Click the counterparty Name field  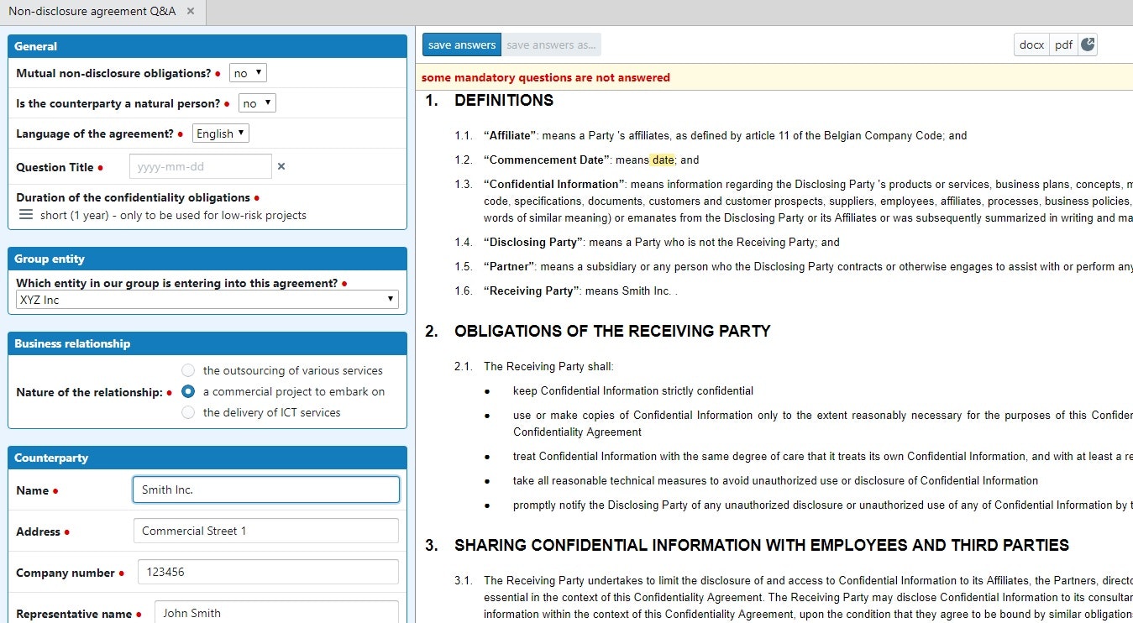tap(266, 489)
